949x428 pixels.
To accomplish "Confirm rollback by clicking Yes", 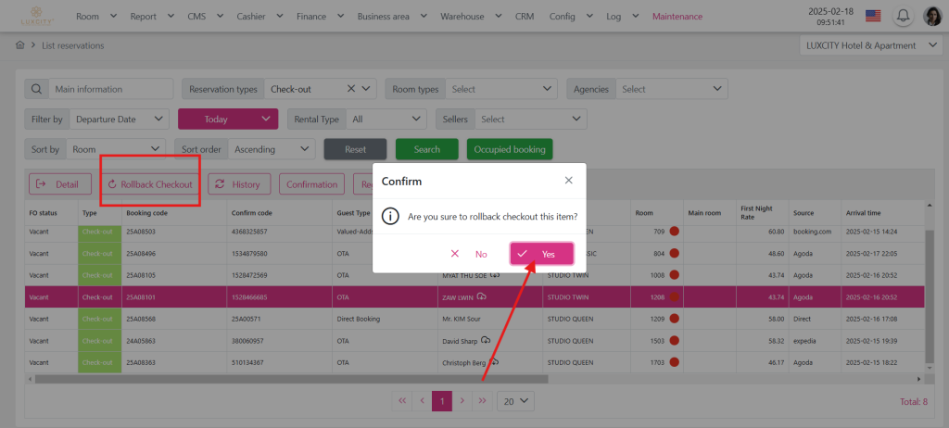I will (x=541, y=253).
